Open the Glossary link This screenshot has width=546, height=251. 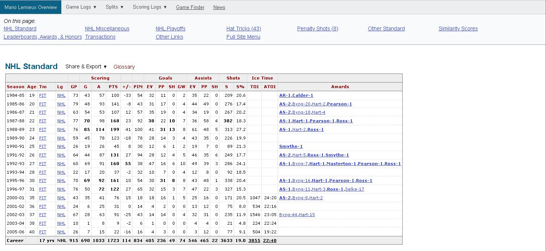pos(124,67)
